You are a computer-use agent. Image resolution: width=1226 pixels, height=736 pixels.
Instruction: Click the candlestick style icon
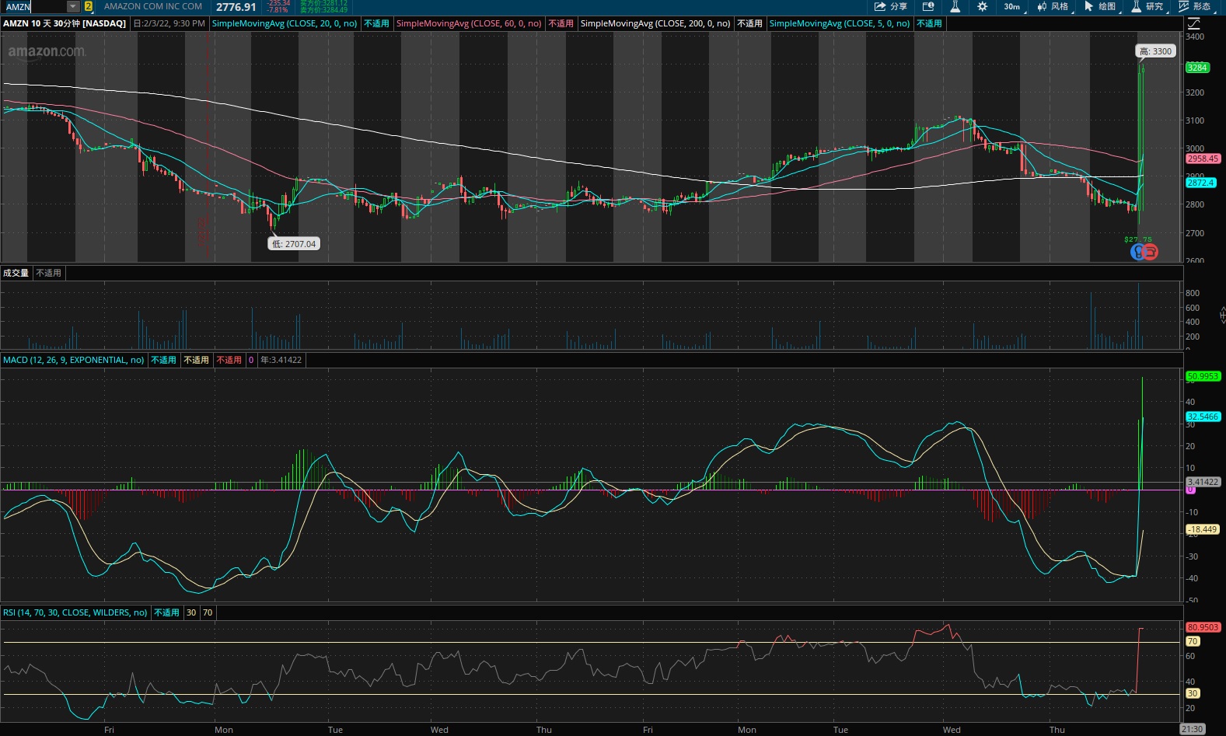pyautogui.click(x=1042, y=6)
